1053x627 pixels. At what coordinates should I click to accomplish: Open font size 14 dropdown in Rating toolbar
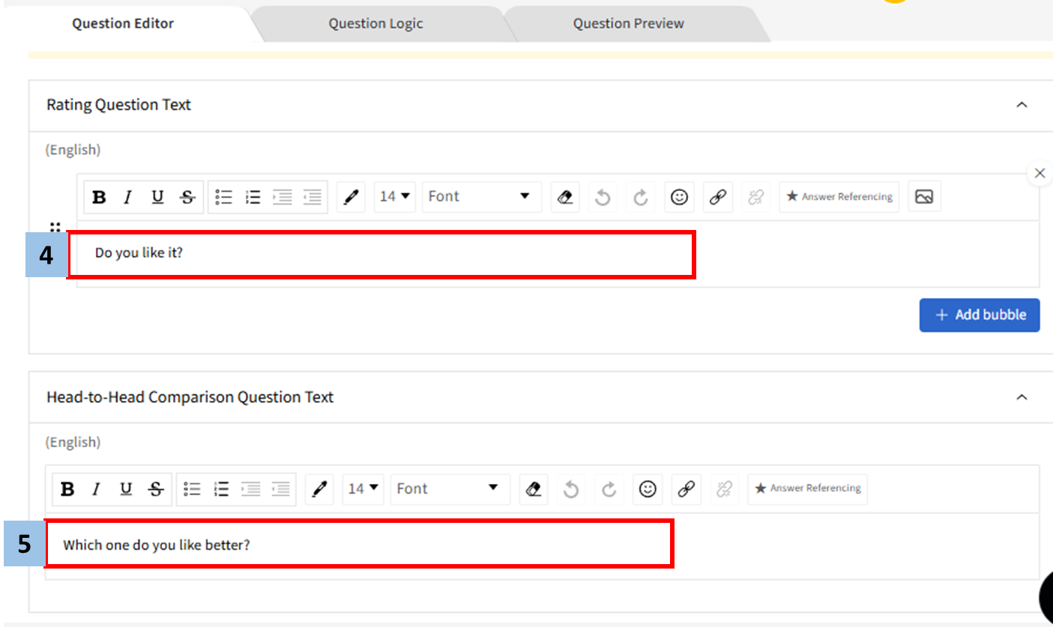[395, 197]
